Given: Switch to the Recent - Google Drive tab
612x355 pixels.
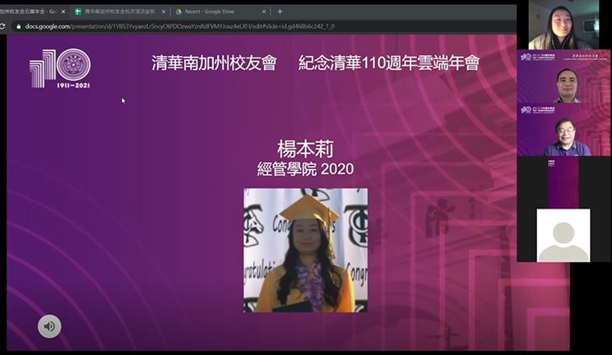Looking at the screenshot, I should (x=221, y=12).
